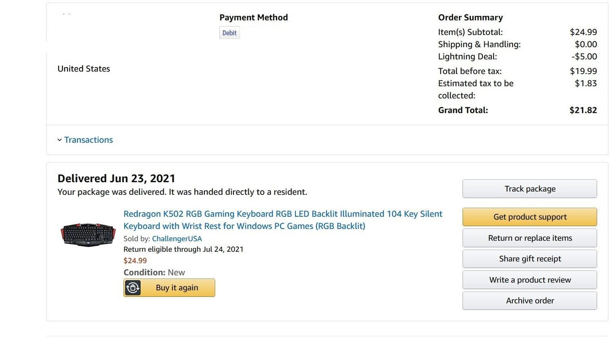Click the Buy it again label
This screenshot has width=615, height=342.
pyautogui.click(x=177, y=288)
